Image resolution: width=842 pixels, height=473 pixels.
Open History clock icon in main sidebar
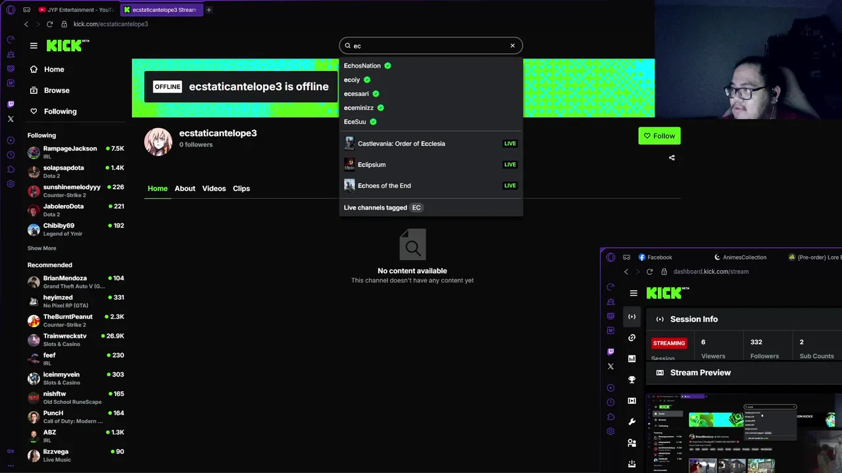click(x=11, y=155)
